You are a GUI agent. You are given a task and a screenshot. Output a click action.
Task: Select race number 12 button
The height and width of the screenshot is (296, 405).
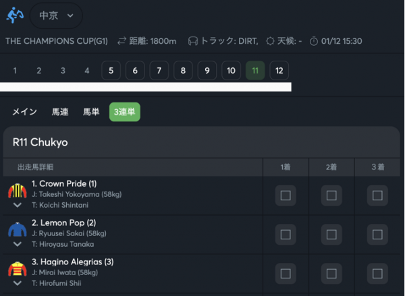279,70
